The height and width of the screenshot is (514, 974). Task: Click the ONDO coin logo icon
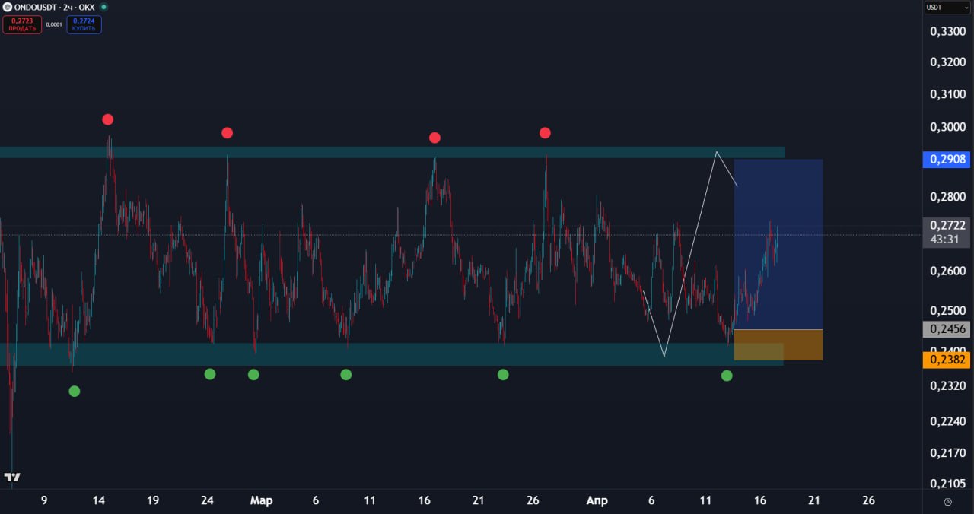pos(8,7)
